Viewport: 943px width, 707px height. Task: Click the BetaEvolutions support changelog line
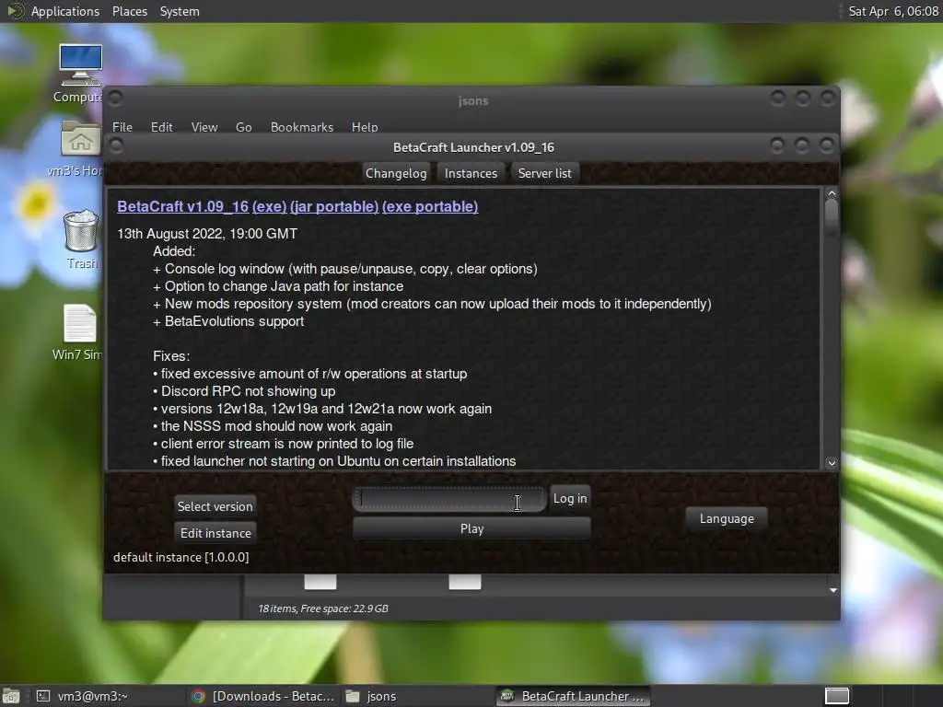coord(228,321)
